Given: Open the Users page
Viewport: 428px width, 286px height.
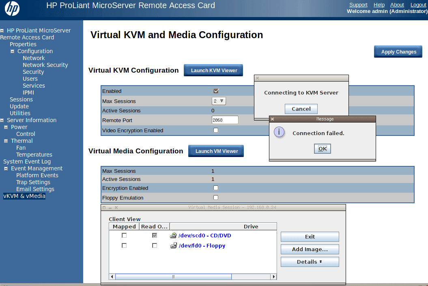Looking at the screenshot, I should pyautogui.click(x=30, y=79).
